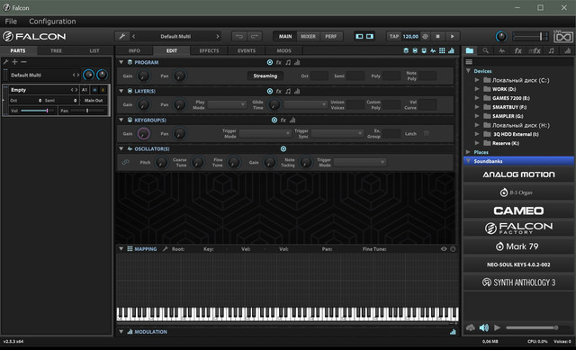The width and height of the screenshot is (576, 350).
Task: Solo the Empty part
Action: (x=103, y=90)
